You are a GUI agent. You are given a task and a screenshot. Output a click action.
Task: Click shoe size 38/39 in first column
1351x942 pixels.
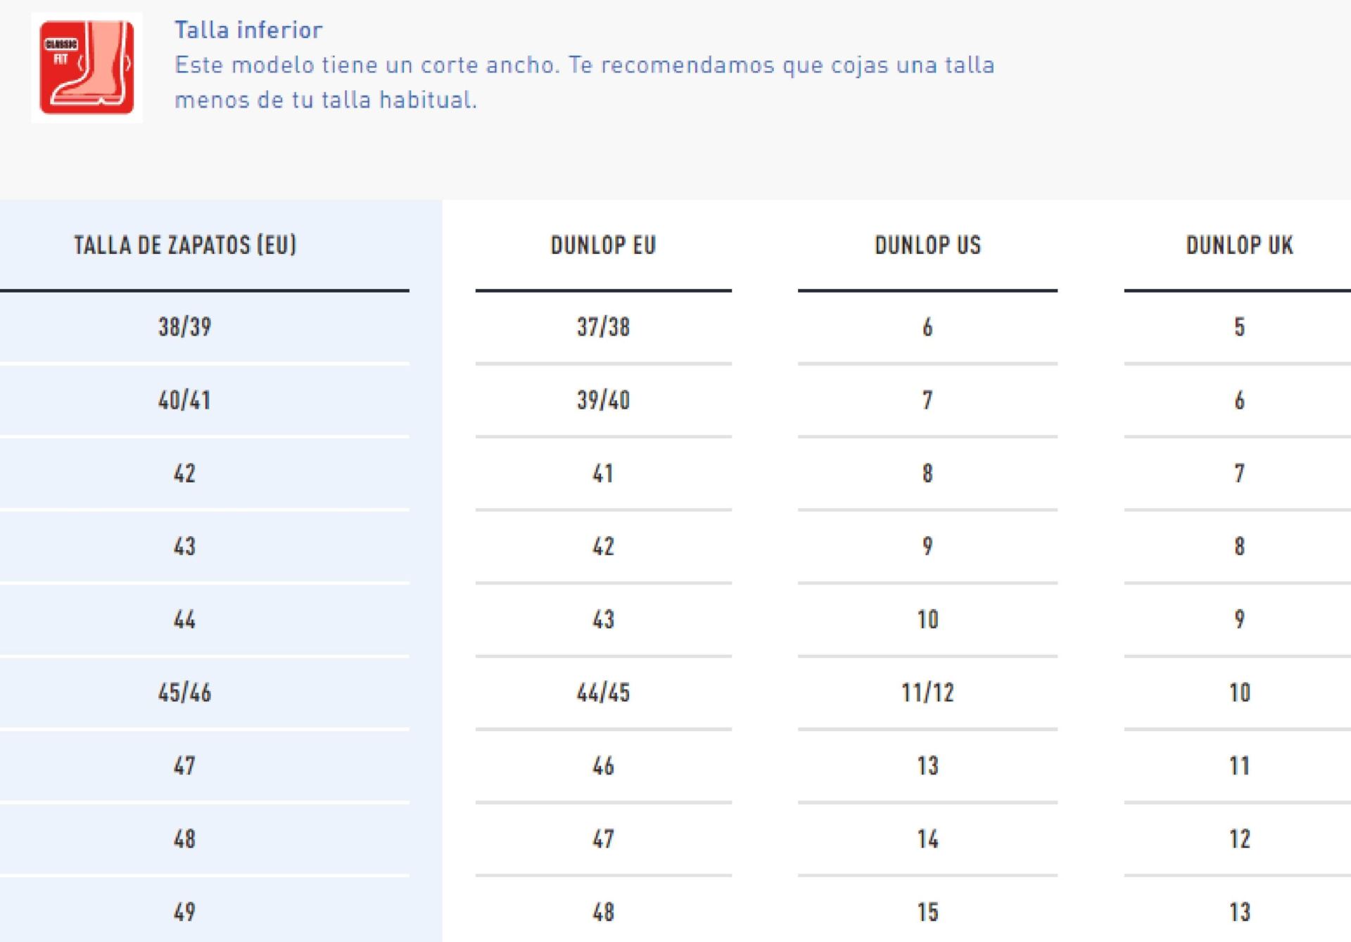coord(184,327)
